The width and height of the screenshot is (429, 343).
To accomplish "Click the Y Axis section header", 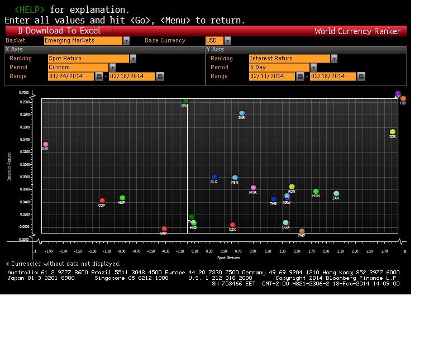I will 306,50.
